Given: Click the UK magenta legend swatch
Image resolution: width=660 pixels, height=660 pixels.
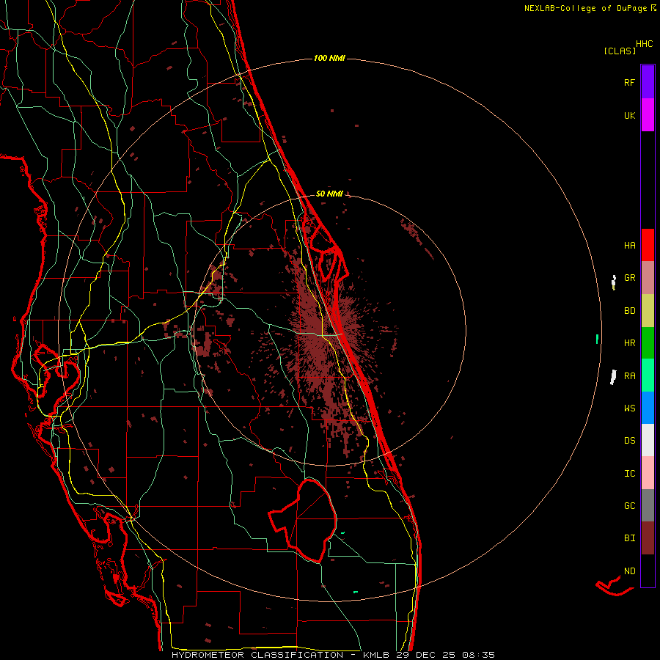Looking at the screenshot, I should pyautogui.click(x=648, y=115).
